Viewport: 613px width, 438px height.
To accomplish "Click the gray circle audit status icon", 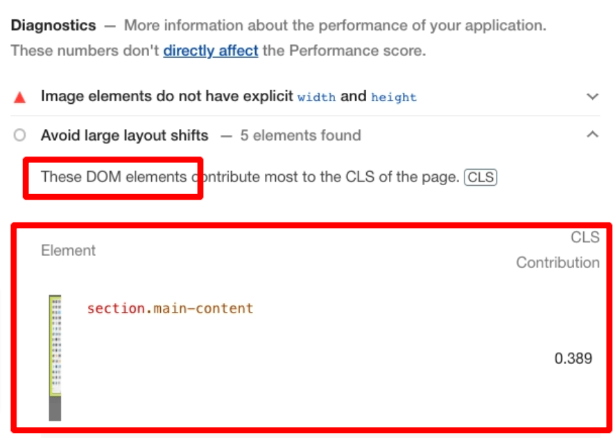I will coord(19,135).
